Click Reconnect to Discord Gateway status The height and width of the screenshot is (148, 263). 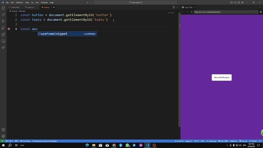(x=45, y=141)
